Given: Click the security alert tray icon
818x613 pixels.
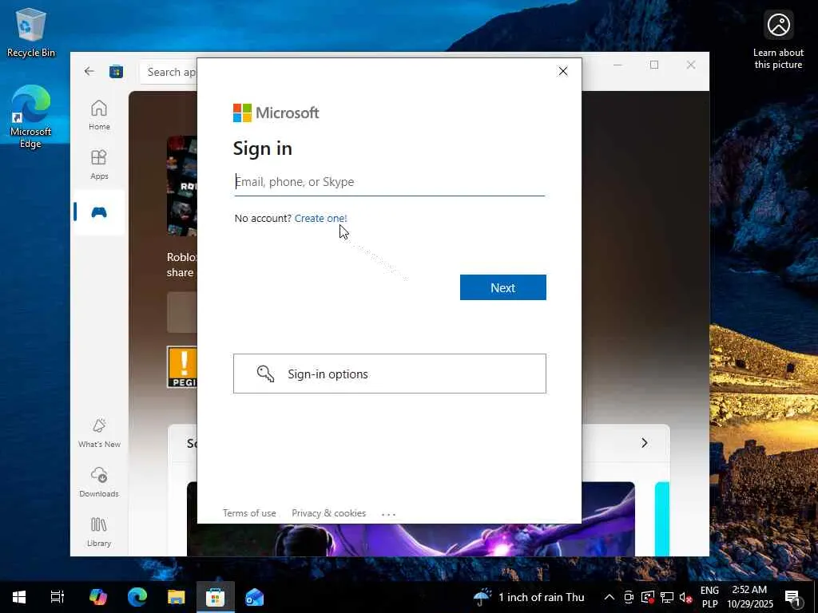Looking at the screenshot, I should tap(647, 597).
